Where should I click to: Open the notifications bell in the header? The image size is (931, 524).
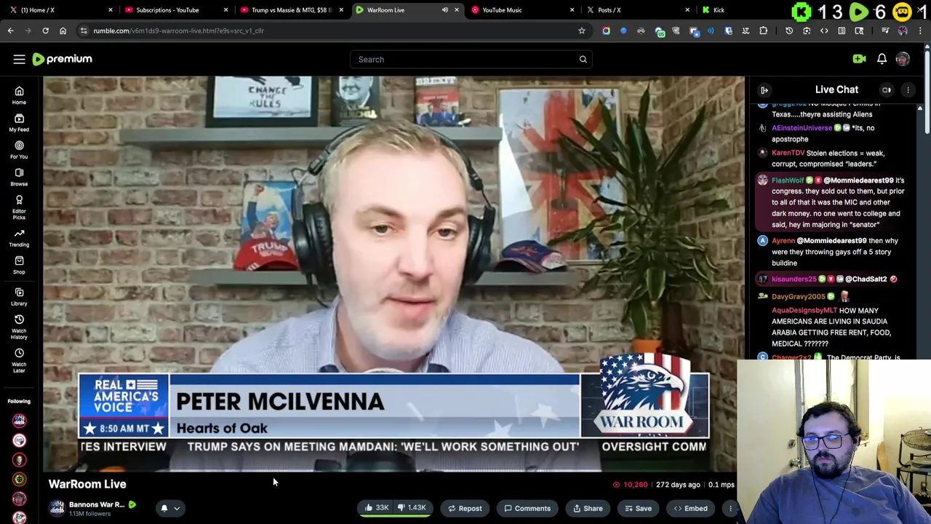[x=882, y=59]
